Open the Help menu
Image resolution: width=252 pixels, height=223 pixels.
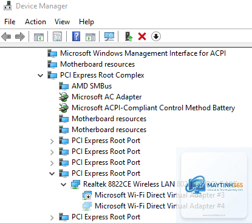click(86, 22)
